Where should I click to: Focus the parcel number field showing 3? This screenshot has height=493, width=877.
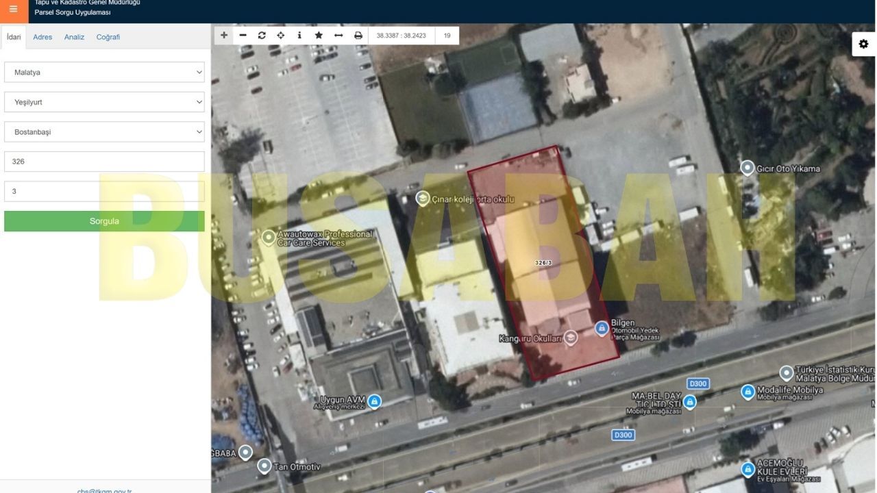point(104,191)
